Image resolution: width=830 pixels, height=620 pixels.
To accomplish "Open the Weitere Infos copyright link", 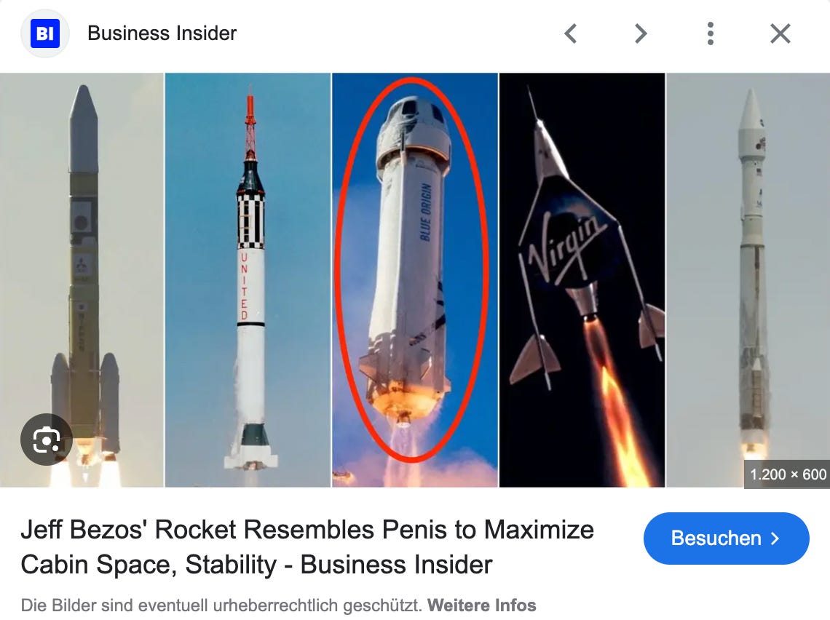I will tap(482, 605).
